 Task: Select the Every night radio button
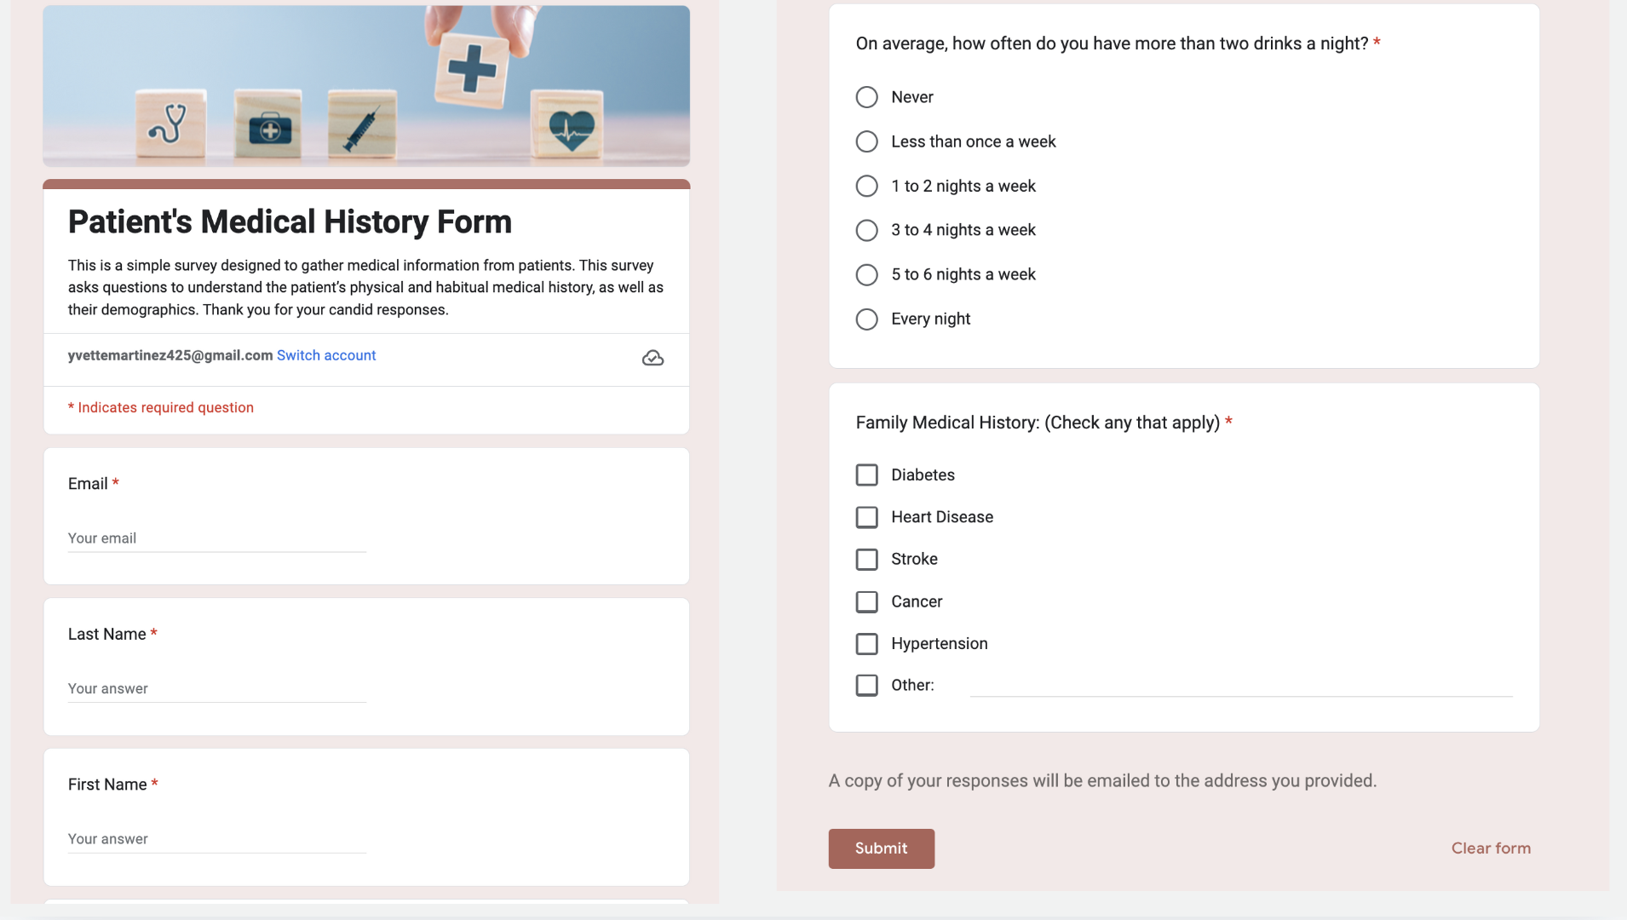coord(866,319)
